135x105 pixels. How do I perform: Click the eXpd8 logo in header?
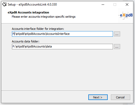[x=126, y=15]
